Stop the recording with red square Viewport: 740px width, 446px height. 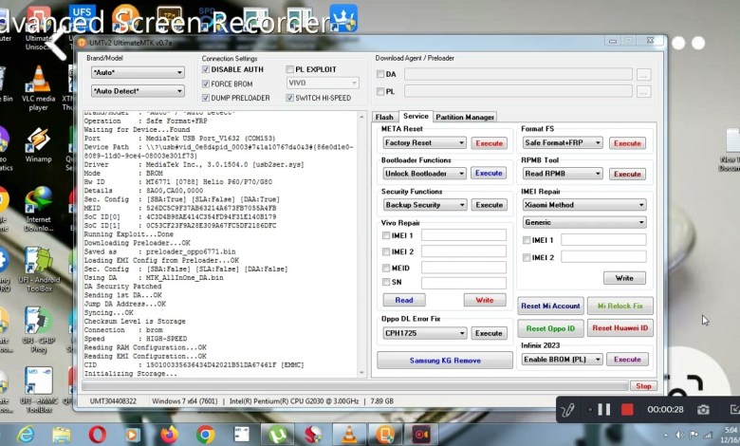pyautogui.click(x=627, y=409)
